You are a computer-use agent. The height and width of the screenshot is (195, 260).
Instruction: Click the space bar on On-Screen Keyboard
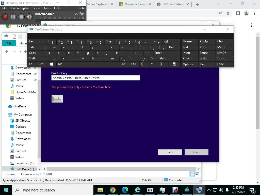click(93, 64)
